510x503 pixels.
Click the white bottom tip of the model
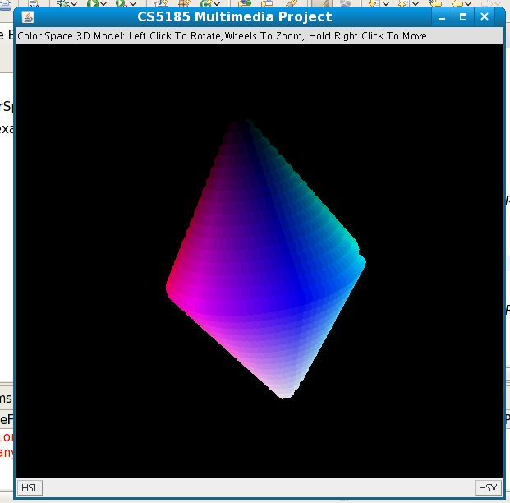[x=284, y=391]
